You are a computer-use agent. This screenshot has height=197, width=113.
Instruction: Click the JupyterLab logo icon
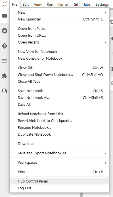click(5, 4)
